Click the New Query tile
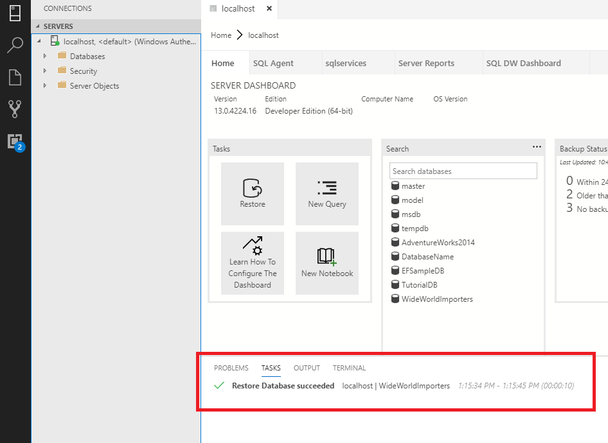Image resolution: width=608 pixels, height=443 pixels. 327,193
